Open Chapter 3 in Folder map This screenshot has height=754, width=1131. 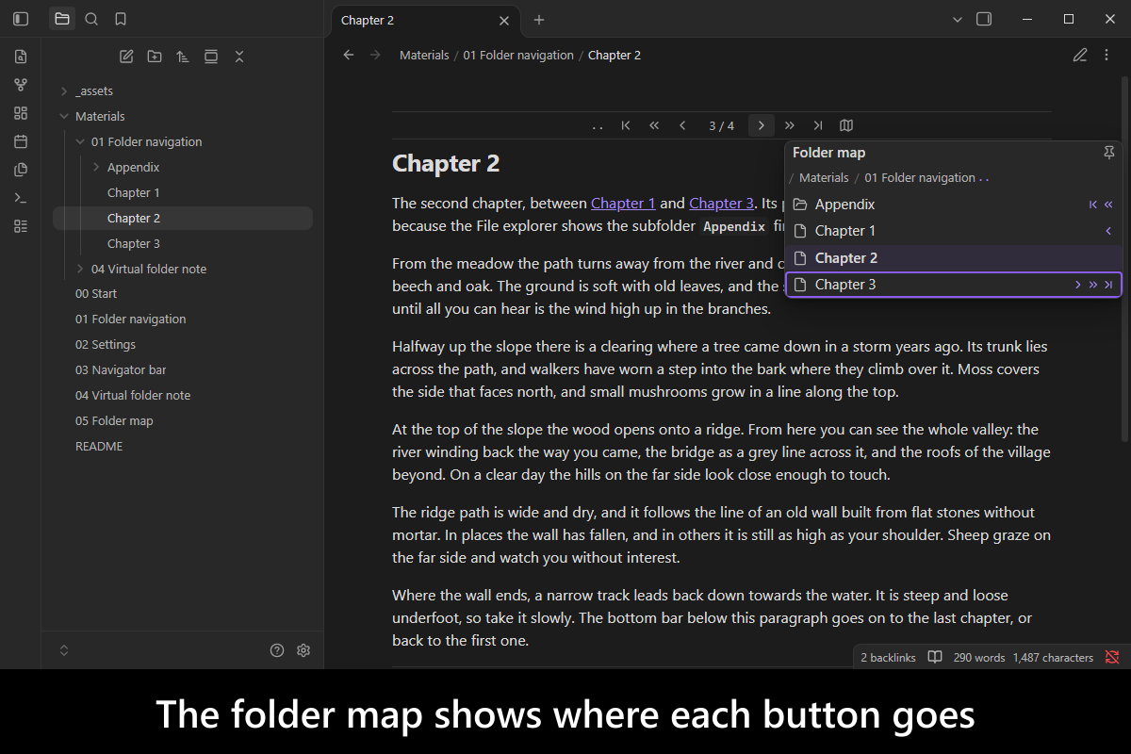pyautogui.click(x=954, y=285)
